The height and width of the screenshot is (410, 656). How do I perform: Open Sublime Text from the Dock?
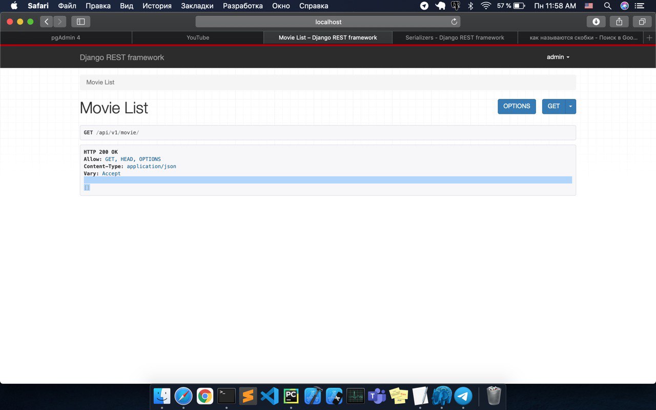tap(248, 396)
